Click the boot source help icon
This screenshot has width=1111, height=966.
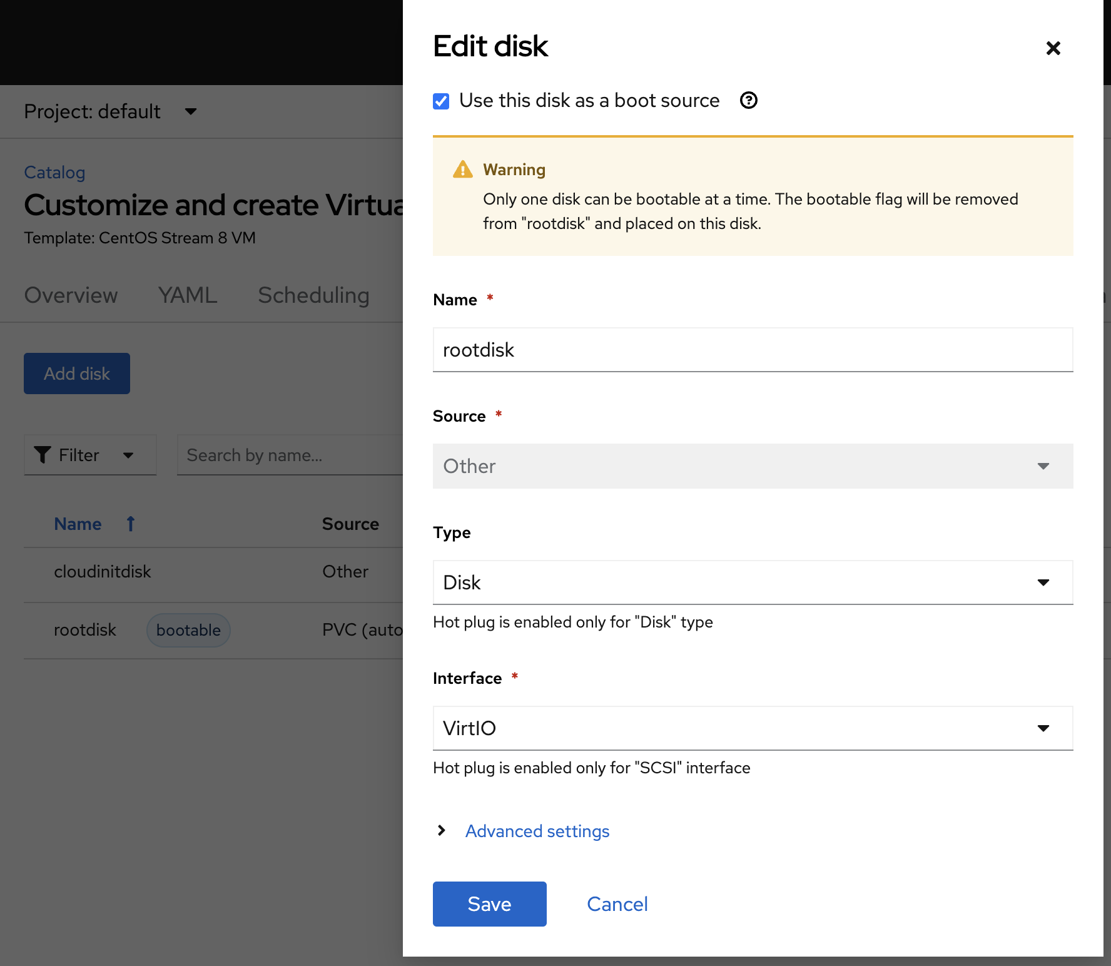(748, 100)
